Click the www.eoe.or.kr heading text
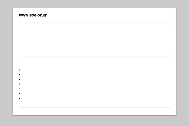This screenshot has width=189, height=126. (33, 15)
